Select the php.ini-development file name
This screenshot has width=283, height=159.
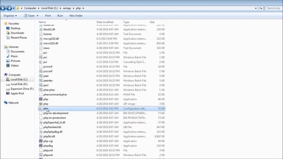pos(56,113)
